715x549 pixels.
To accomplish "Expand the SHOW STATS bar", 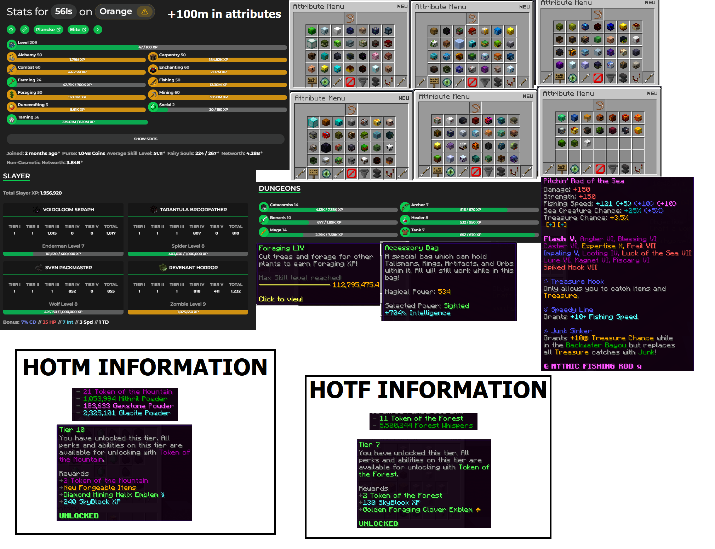I will pos(145,139).
